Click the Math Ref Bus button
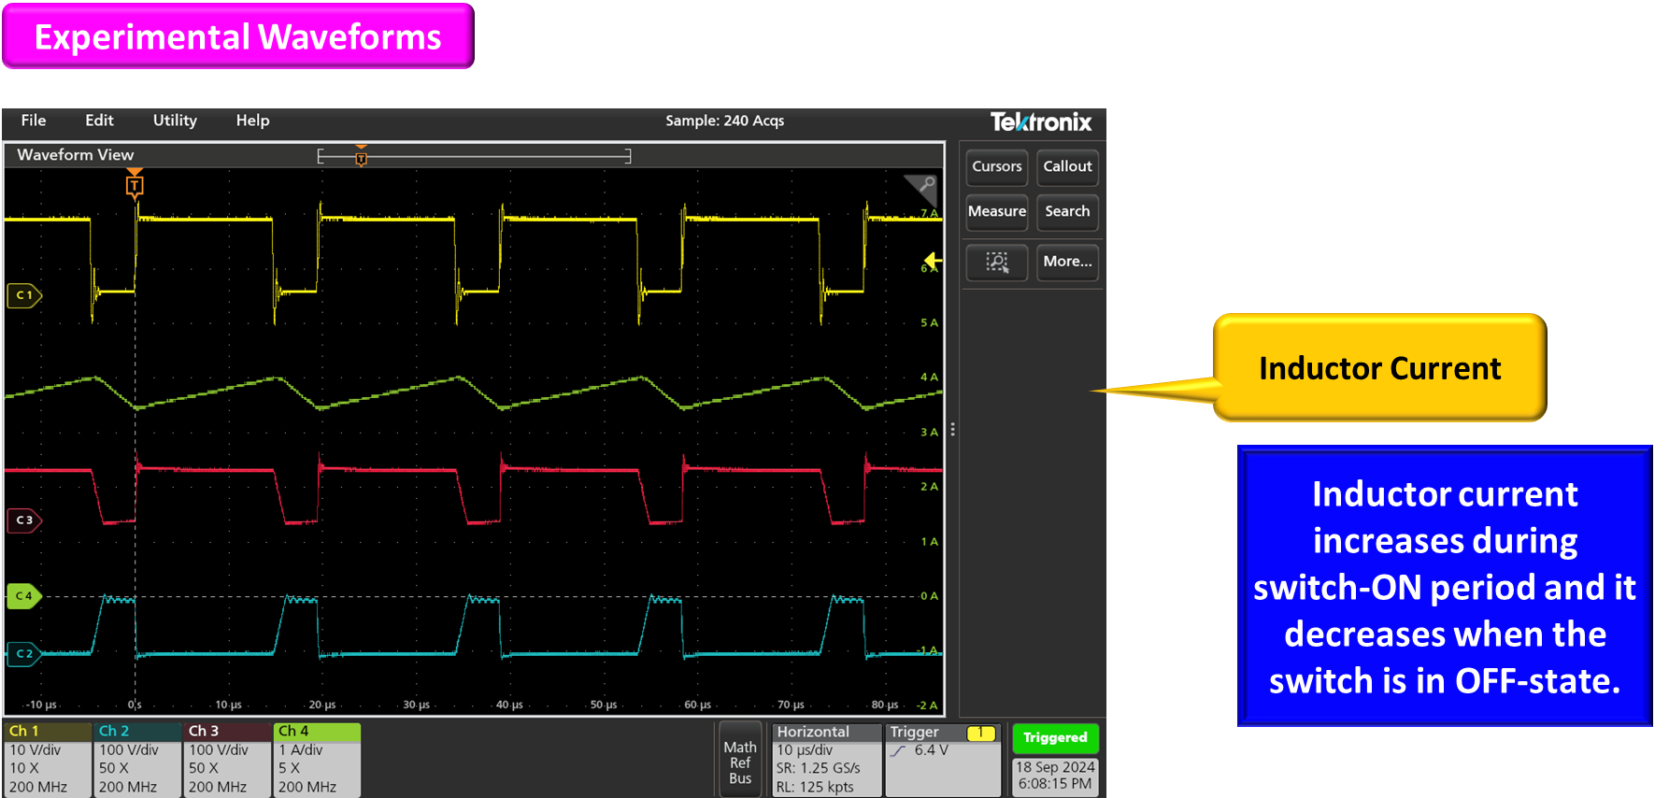Screen dimensions: 1669x798 (740, 762)
